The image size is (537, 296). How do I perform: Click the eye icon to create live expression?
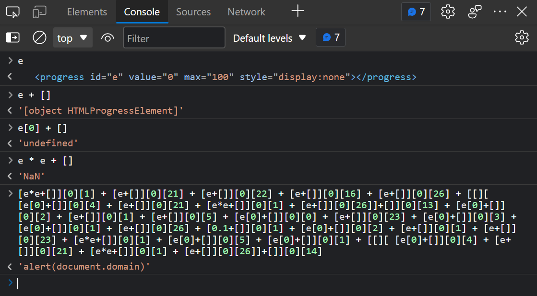tap(108, 38)
